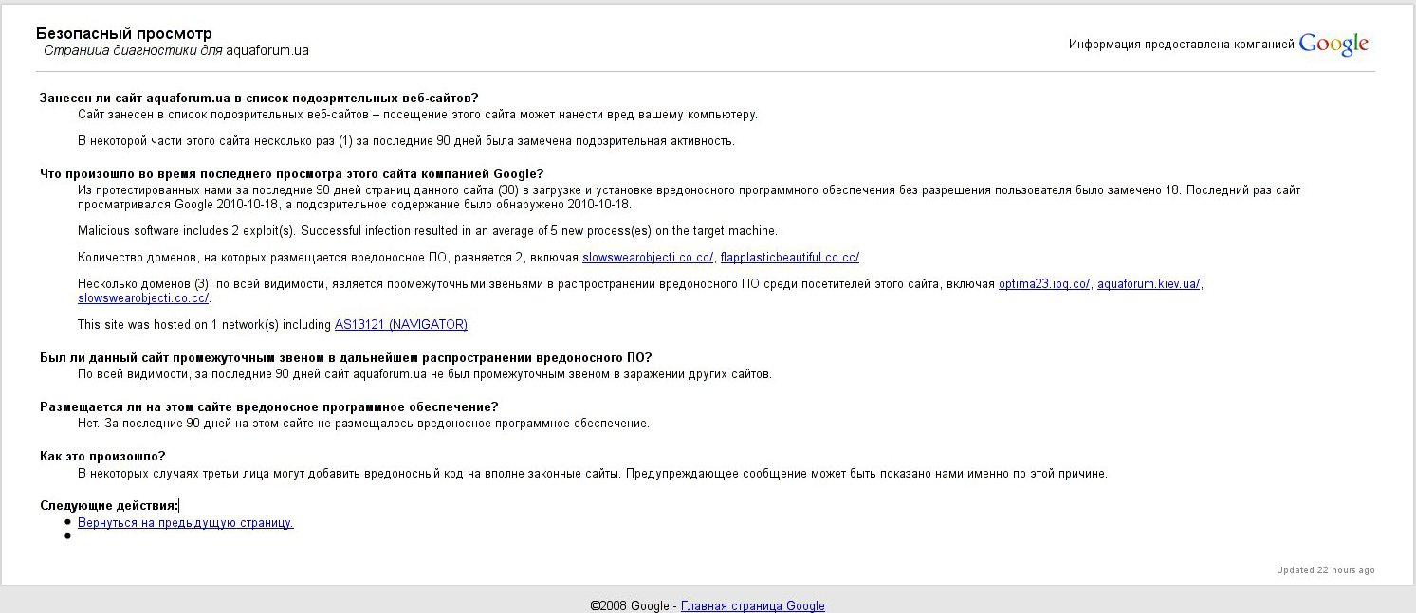This screenshot has height=613, width=1416.
Task: Open the flapplasticbeautiful.co.cc link
Action: click(x=789, y=258)
